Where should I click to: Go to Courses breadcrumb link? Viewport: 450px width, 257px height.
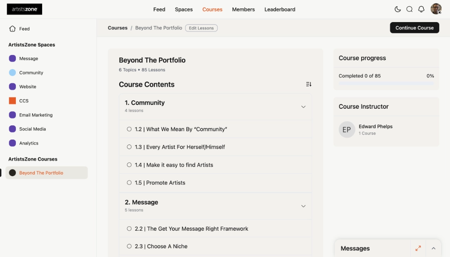tap(117, 28)
